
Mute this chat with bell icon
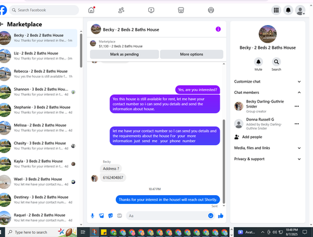coord(259,62)
